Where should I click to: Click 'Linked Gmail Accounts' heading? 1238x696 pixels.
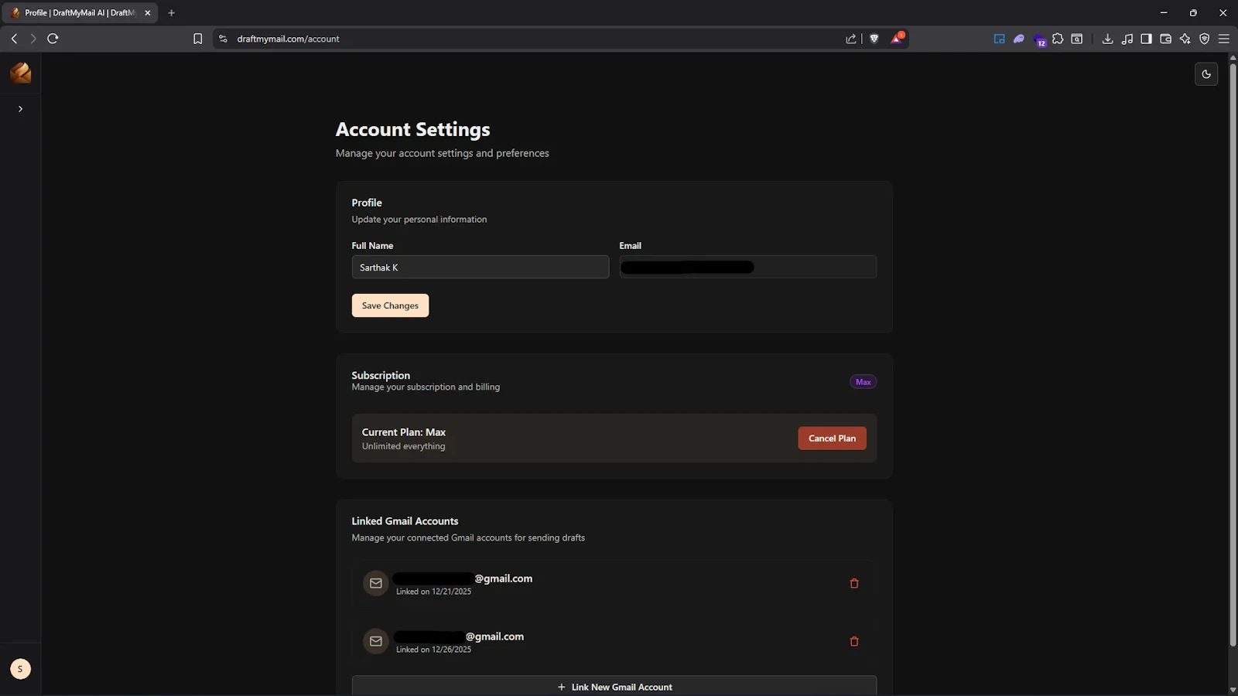click(405, 521)
